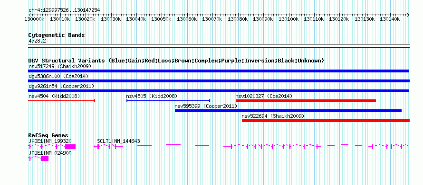Click the red loss bar under nsv522694
423x185 pixels.
point(326,121)
